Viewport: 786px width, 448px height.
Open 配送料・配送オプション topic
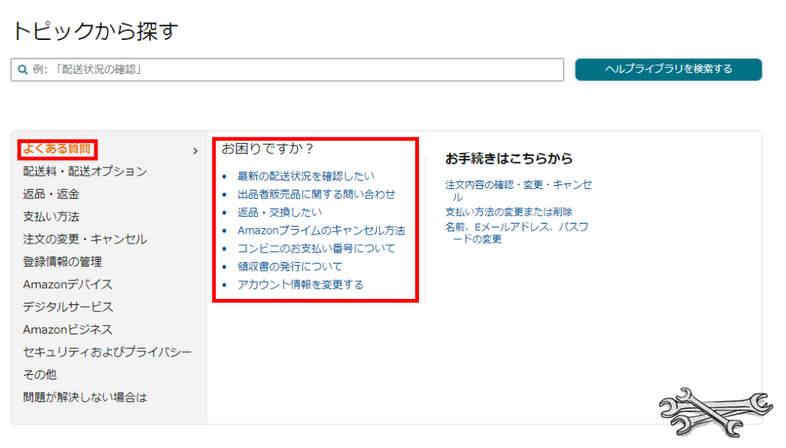[84, 171]
